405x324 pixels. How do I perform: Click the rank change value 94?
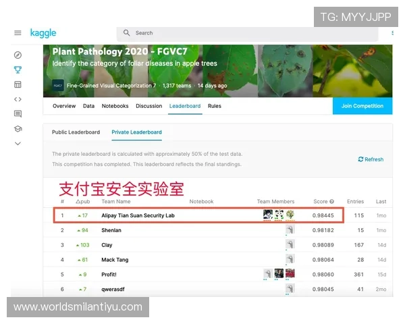pyautogui.click(x=85, y=230)
